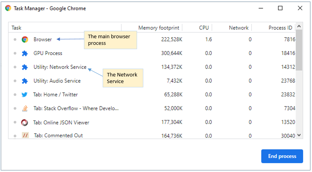Click the vertical scrollbar thumb

[x=299, y=50]
